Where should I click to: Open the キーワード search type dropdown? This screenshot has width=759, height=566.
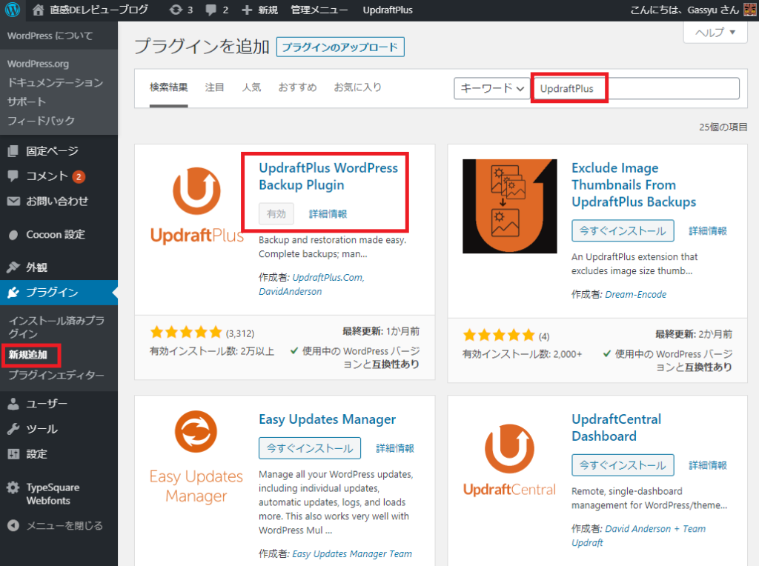tap(492, 88)
